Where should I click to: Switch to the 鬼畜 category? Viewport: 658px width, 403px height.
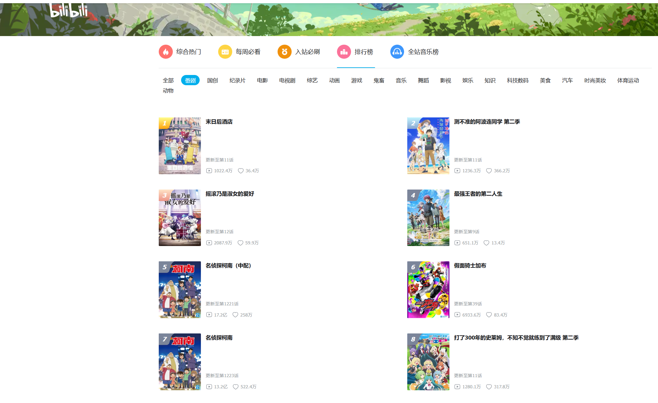379,80
